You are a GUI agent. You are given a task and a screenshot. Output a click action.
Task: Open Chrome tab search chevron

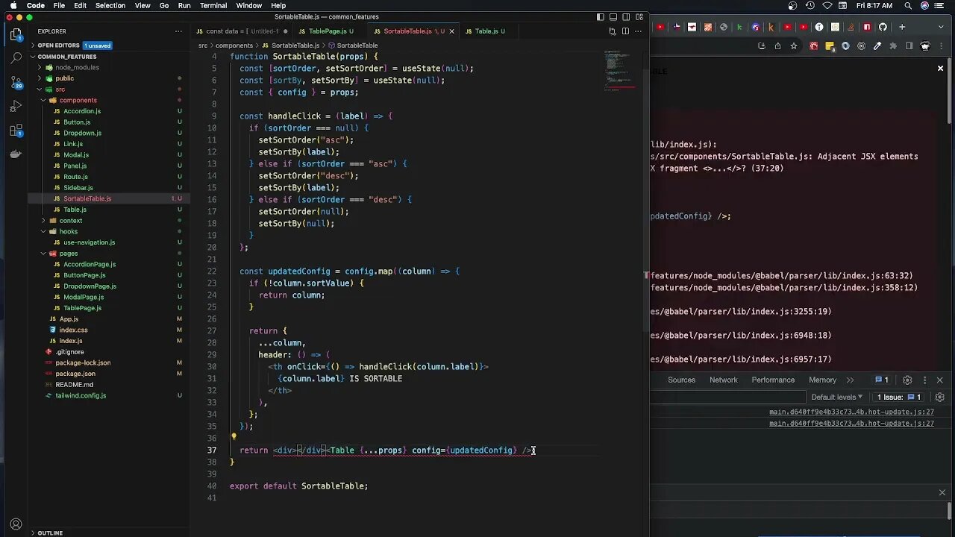coord(939,27)
